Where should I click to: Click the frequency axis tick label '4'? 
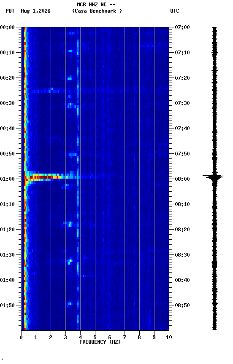pos(80,337)
